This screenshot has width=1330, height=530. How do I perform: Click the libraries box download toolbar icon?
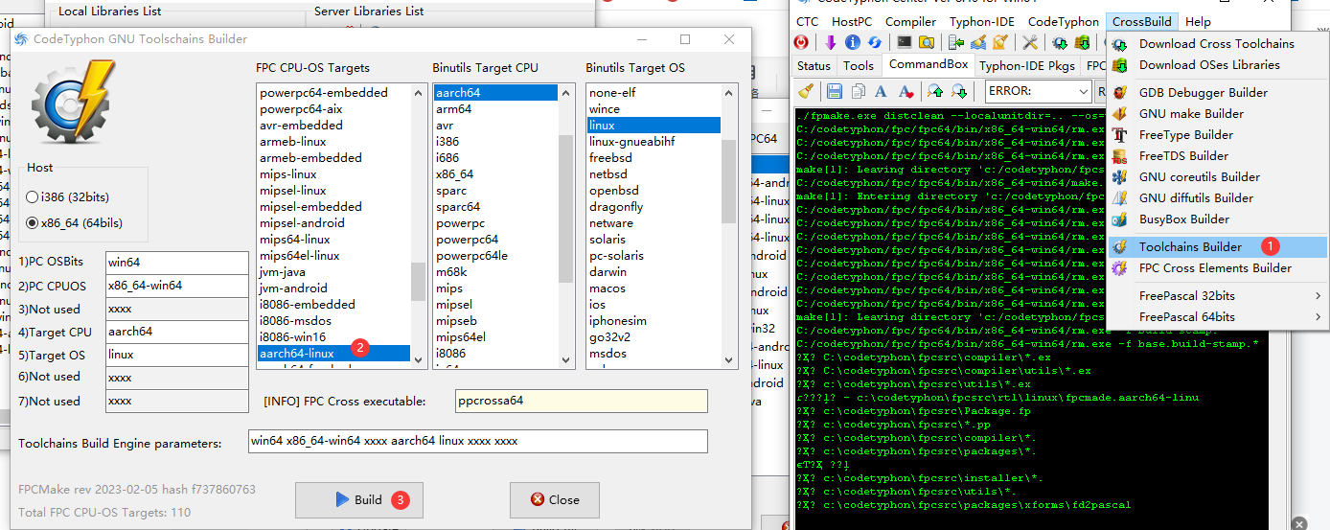1083,42
